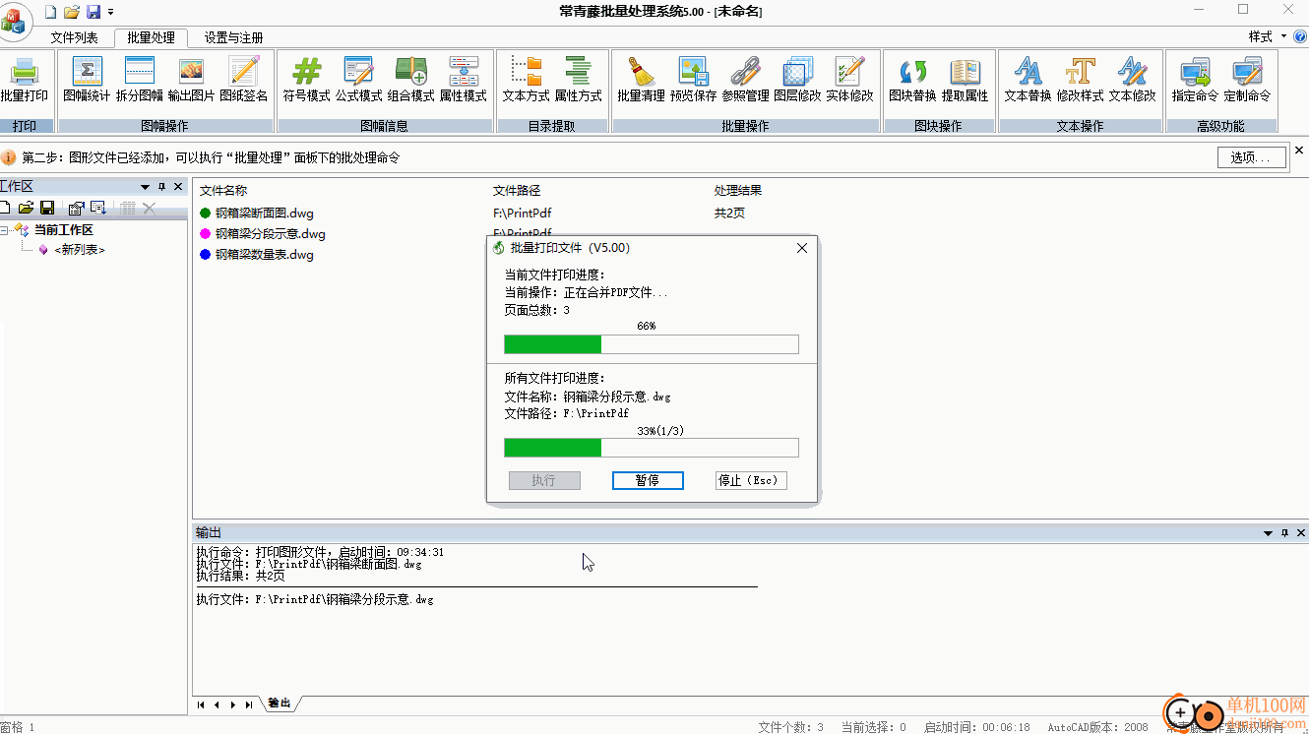Open the 图幅统计 tool
The width and height of the screenshot is (1309, 734).
click(87, 80)
